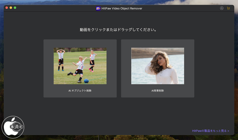Click the 動画をクリックまたはドラッグしてください text

pyautogui.click(x=118, y=30)
